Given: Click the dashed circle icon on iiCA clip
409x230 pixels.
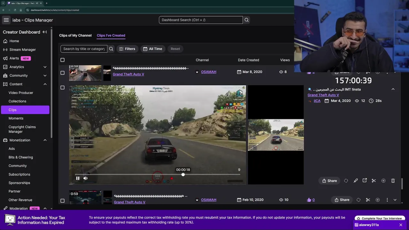Looking at the screenshot, I should click(x=346, y=181).
